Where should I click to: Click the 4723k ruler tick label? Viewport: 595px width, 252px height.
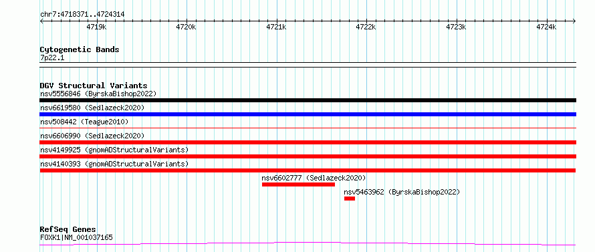coord(456,27)
